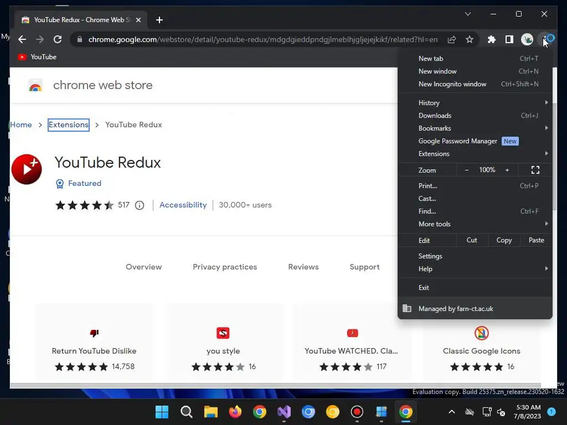Go to the Home breadcrumb
The height and width of the screenshot is (425, 567).
(21, 125)
